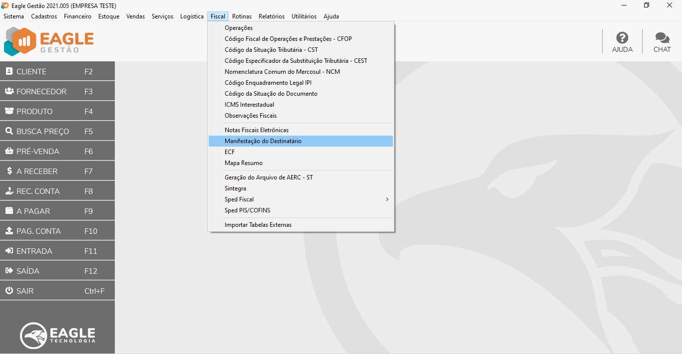Click the Cliente sidebar icon
The height and width of the screenshot is (354, 682).
(x=9, y=71)
